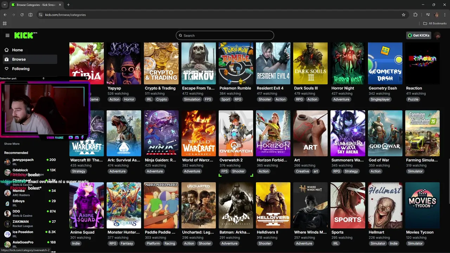
Task: Open the profile avatar in Kick header
Action: click(x=437, y=35)
